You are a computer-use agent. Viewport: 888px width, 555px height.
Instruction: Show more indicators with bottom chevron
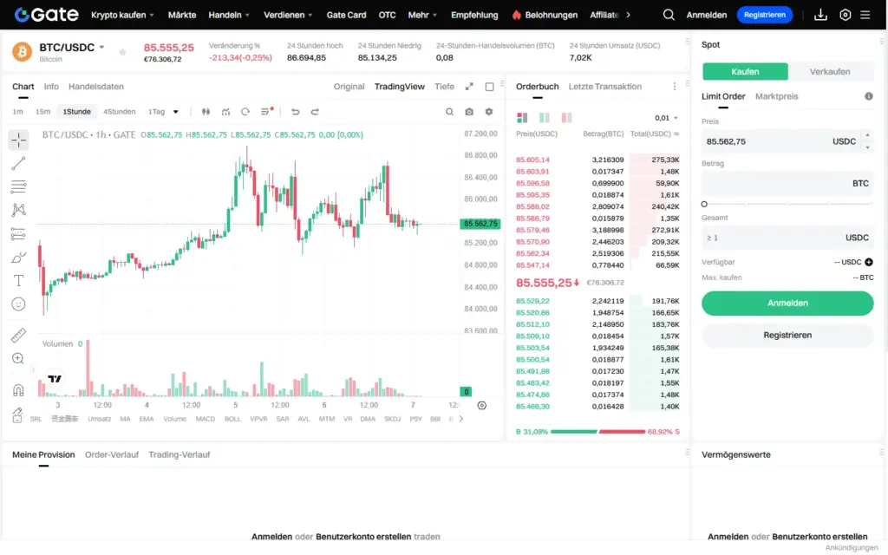click(x=461, y=419)
